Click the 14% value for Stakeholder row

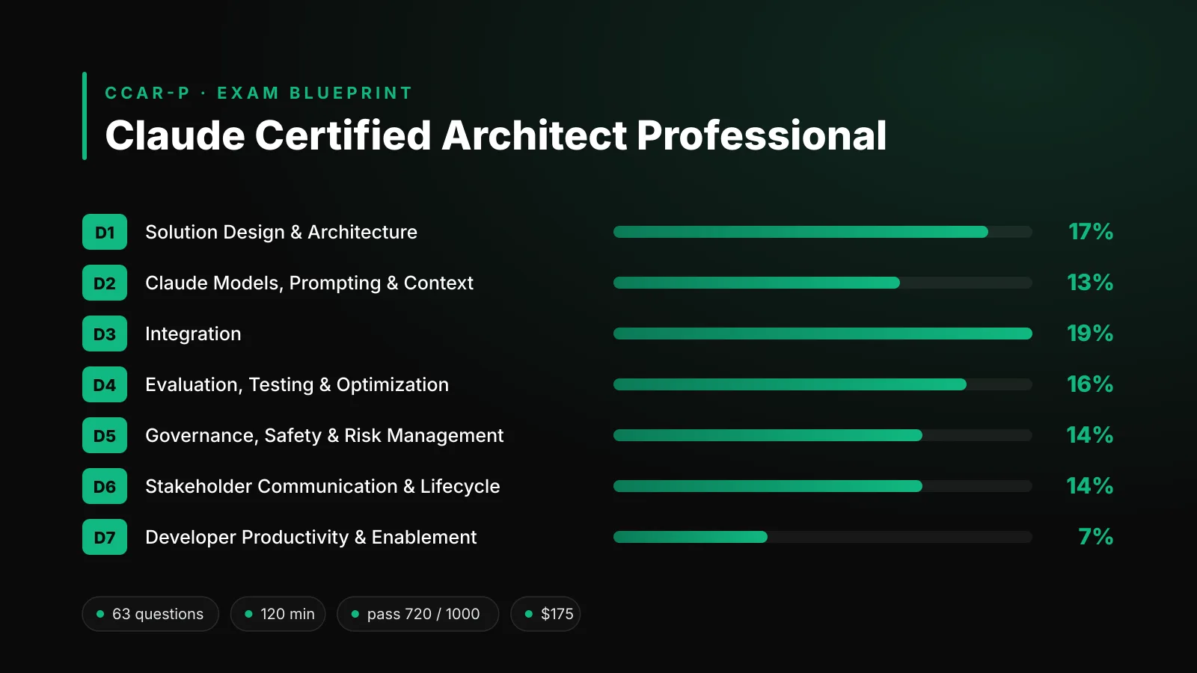(x=1090, y=486)
